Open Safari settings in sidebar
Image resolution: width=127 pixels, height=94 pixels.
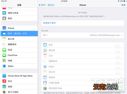(19, 66)
